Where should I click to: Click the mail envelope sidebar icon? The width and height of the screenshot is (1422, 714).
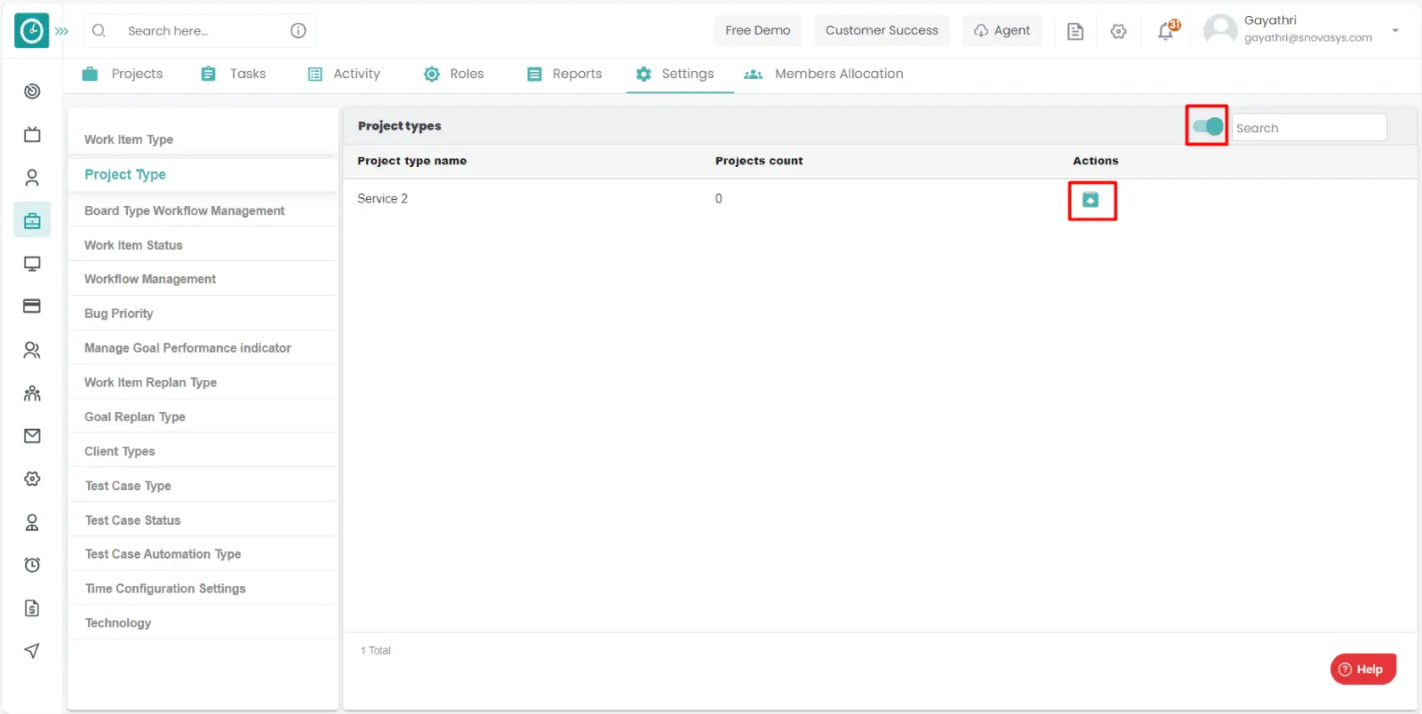pos(32,436)
